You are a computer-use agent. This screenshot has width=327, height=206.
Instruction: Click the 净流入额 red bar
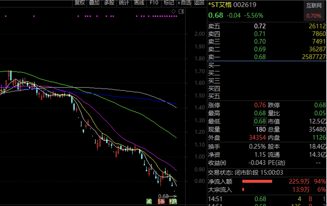click(257, 181)
